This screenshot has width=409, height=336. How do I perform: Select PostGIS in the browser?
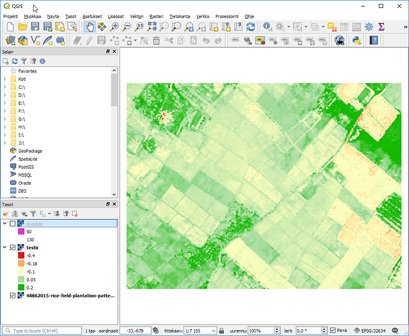tap(26, 167)
